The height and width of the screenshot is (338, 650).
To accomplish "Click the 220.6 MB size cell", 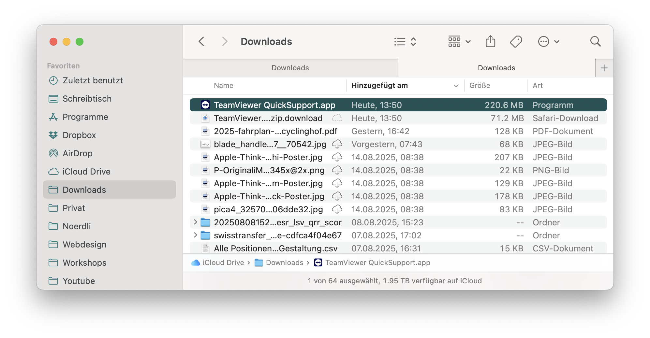I will (504, 105).
